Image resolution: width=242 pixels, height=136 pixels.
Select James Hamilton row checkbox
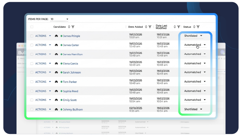click(32, 54)
